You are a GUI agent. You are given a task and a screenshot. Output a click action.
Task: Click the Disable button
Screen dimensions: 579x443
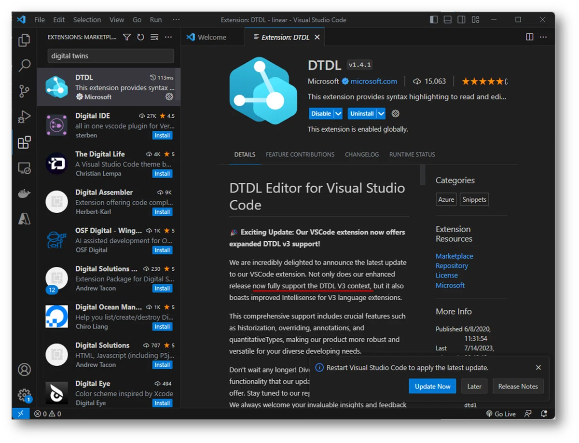(x=321, y=113)
